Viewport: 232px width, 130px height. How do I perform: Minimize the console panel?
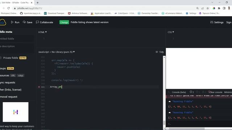tap(228, 92)
